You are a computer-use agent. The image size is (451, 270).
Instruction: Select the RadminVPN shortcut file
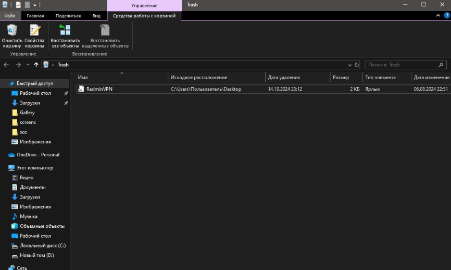coord(99,89)
